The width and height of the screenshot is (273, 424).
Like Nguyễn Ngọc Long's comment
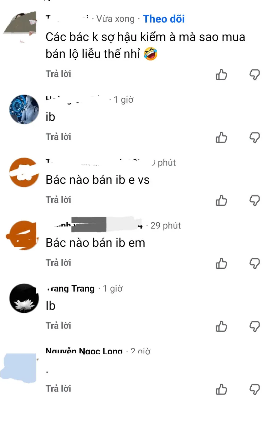coord(221,389)
